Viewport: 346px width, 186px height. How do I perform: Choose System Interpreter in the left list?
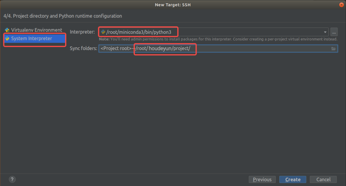click(x=32, y=39)
